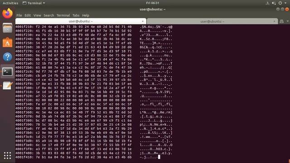This screenshot has height=163, width=290.
Task: Switch to the first user@ubuntu tab
Action: pos(81,21)
